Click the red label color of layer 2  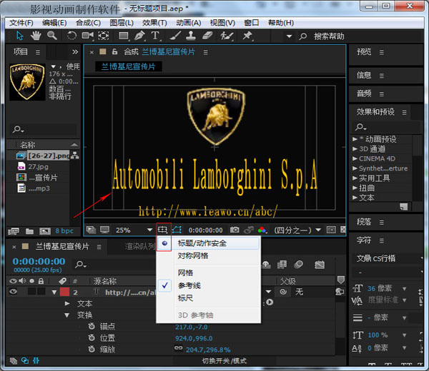tap(64, 292)
